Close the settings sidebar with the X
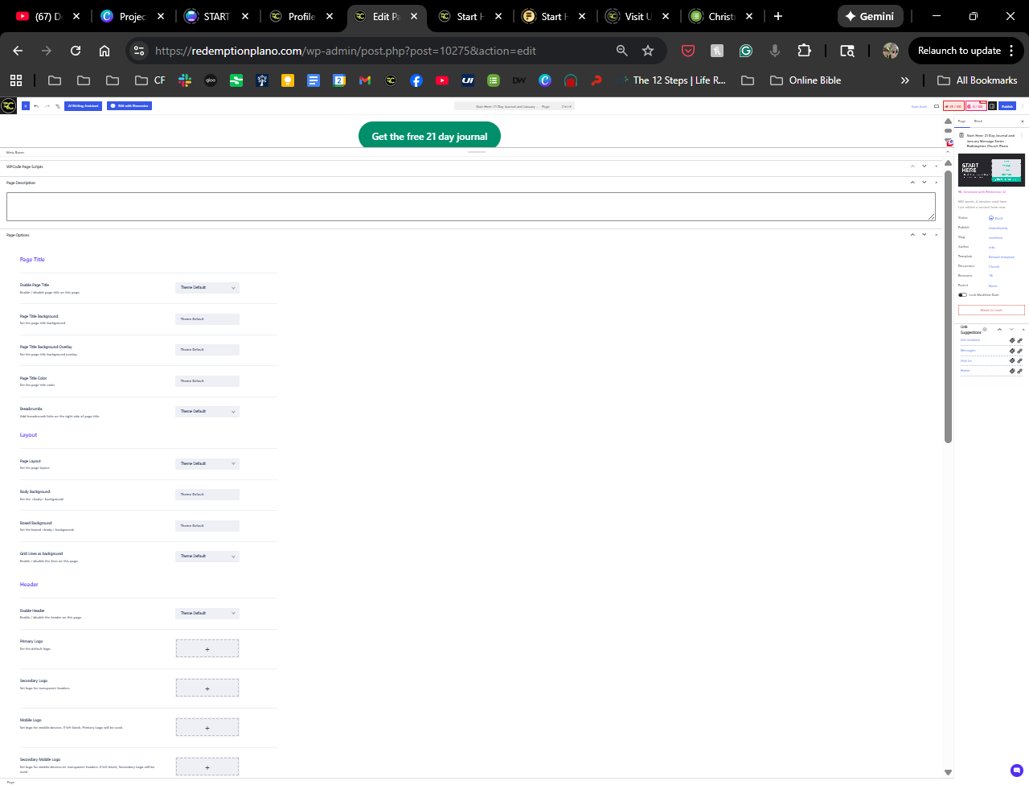This screenshot has width=1029, height=785. (1023, 121)
